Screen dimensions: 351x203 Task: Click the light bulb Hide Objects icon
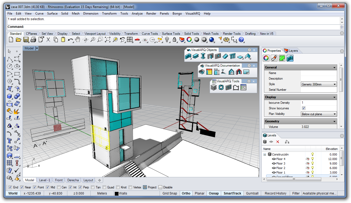tap(167, 40)
